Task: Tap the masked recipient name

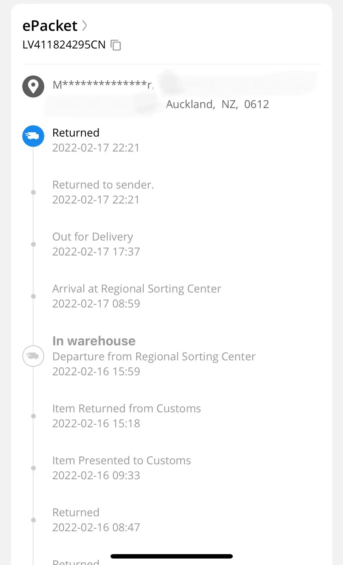Action: point(103,85)
